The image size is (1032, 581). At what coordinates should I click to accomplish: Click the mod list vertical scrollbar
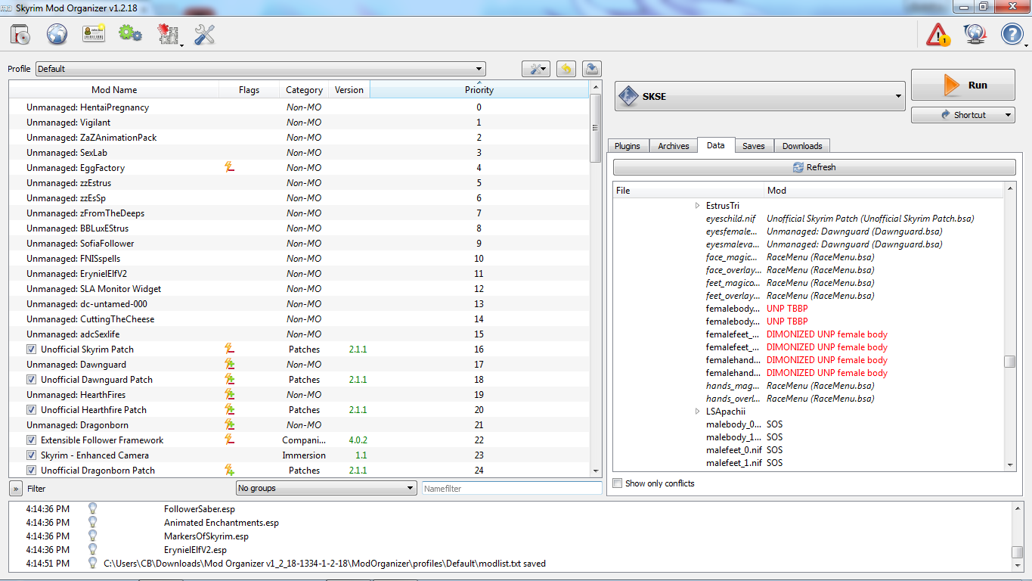pos(596,280)
